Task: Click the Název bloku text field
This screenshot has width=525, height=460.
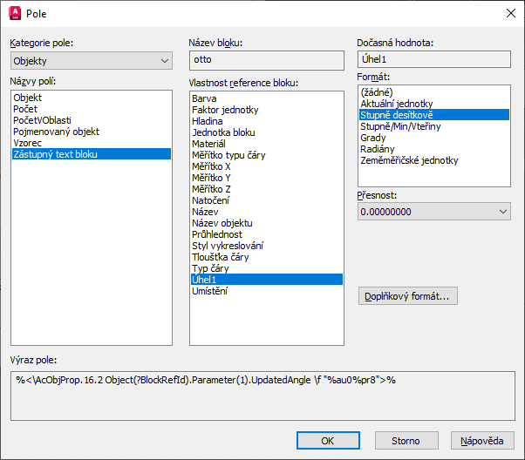Action: coord(266,60)
